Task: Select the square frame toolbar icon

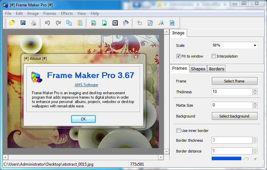Action: 115,23
